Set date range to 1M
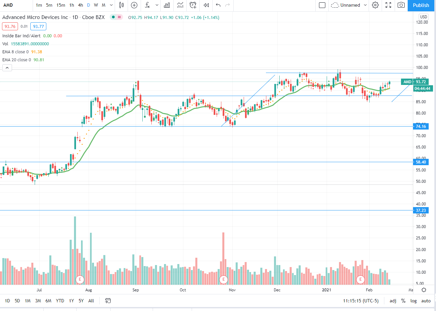Image resolution: width=436 pixels, height=311 pixels. click(28, 301)
